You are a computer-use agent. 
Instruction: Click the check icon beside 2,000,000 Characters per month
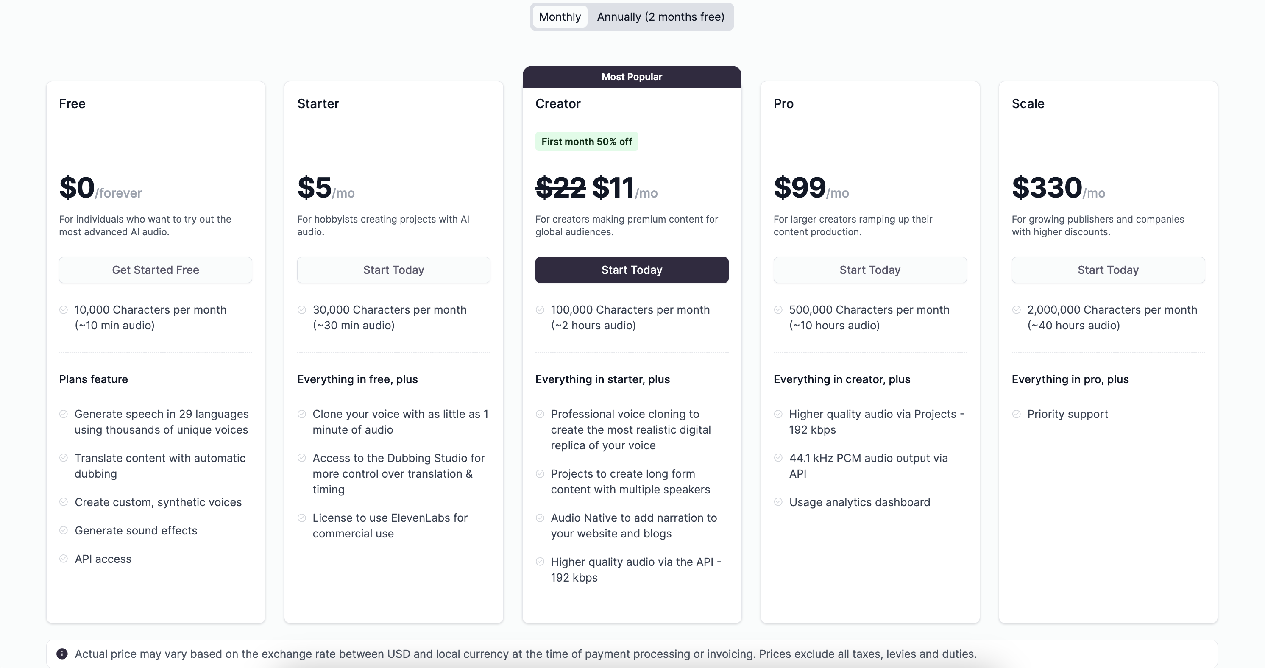pyautogui.click(x=1017, y=310)
